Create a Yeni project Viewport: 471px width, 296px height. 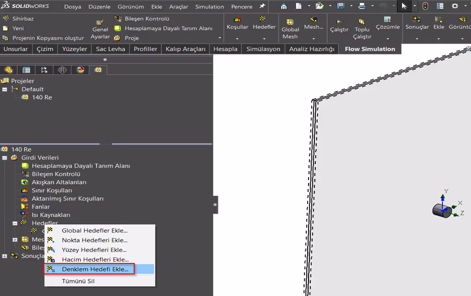pyautogui.click(x=13, y=28)
